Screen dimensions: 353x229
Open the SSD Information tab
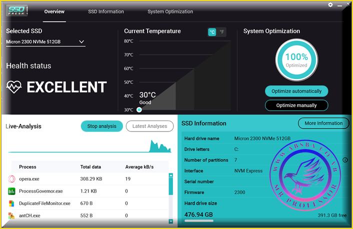point(106,11)
